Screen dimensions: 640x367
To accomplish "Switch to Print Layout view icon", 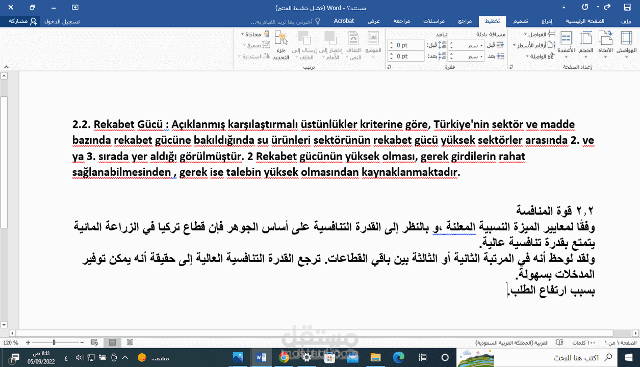I will coord(112,343).
